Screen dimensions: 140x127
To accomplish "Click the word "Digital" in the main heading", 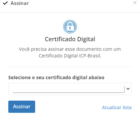I will click(86, 39).
